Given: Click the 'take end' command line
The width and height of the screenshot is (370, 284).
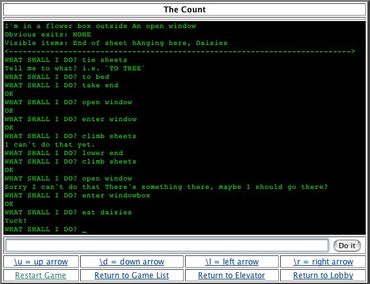Looking at the screenshot, I should coord(61,85).
